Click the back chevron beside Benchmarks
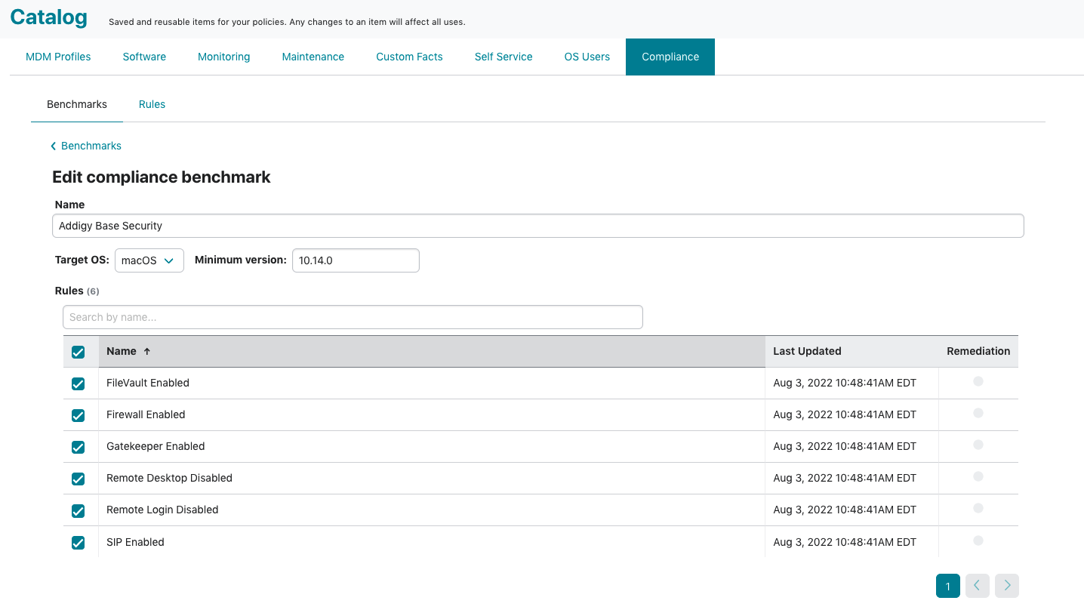The height and width of the screenshot is (616, 1084). 54,146
